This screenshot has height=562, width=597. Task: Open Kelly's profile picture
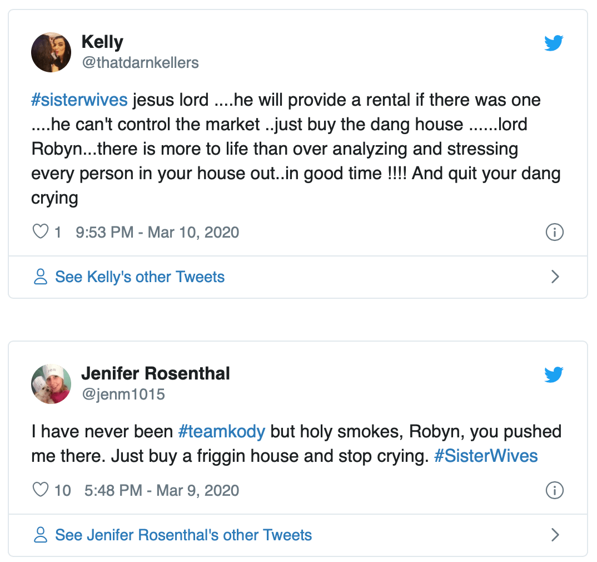coord(51,52)
